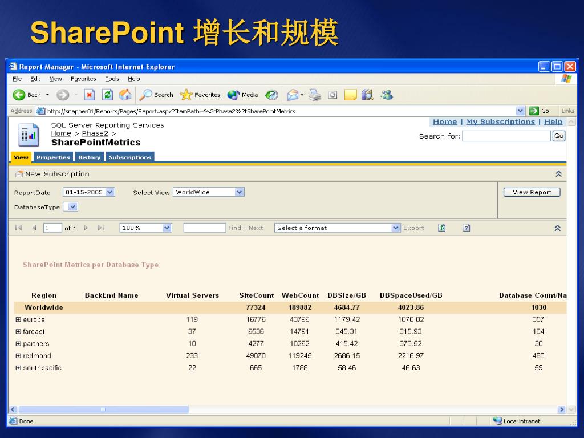Open the Help link at top right
Screen dimensions: 584x438
pyautogui.click(x=553, y=122)
